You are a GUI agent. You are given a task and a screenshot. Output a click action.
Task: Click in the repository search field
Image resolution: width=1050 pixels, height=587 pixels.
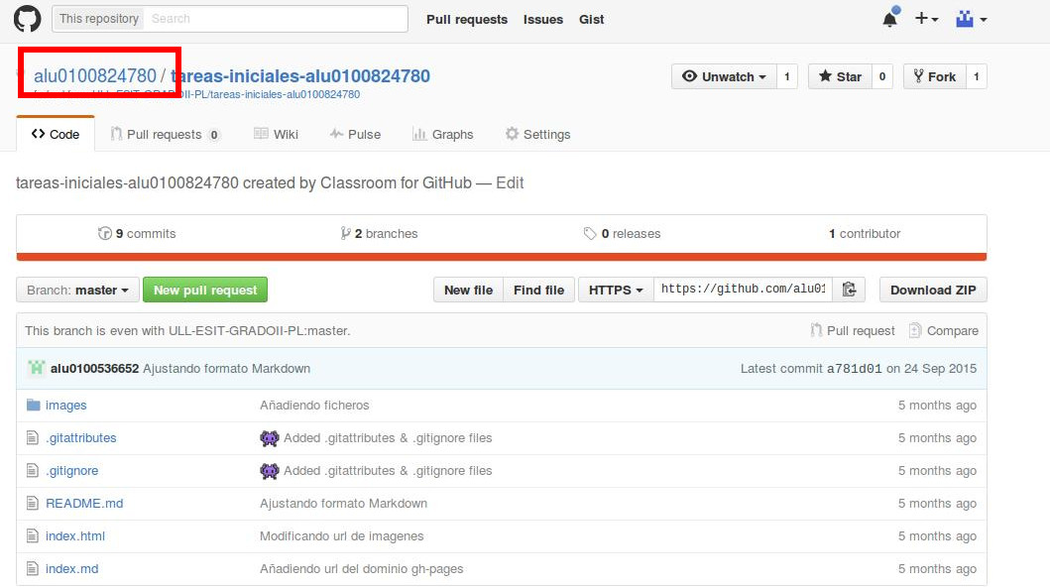pyautogui.click(x=276, y=19)
